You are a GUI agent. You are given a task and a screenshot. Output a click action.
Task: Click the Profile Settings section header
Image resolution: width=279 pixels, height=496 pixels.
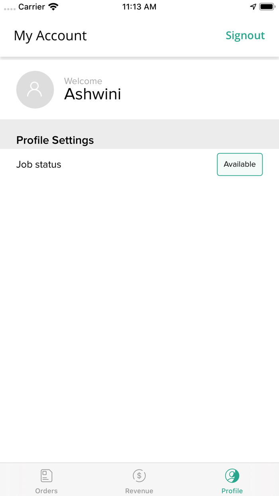pyautogui.click(x=55, y=140)
